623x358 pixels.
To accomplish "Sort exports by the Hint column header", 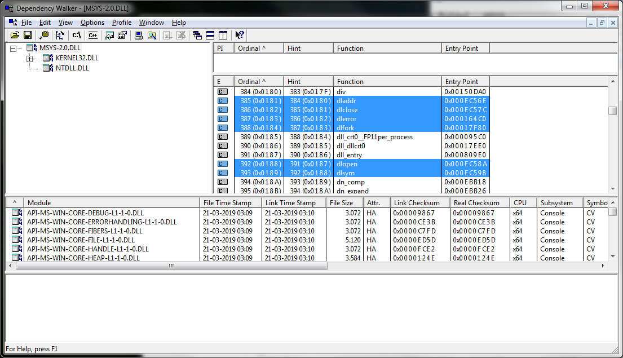I will pyautogui.click(x=308, y=81).
